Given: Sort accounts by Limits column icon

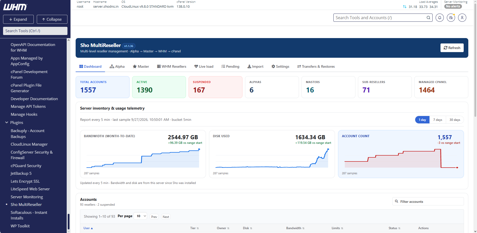Looking at the screenshot, I should (342, 228).
